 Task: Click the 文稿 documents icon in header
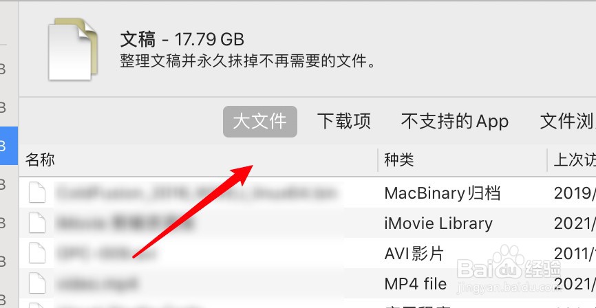(73, 49)
